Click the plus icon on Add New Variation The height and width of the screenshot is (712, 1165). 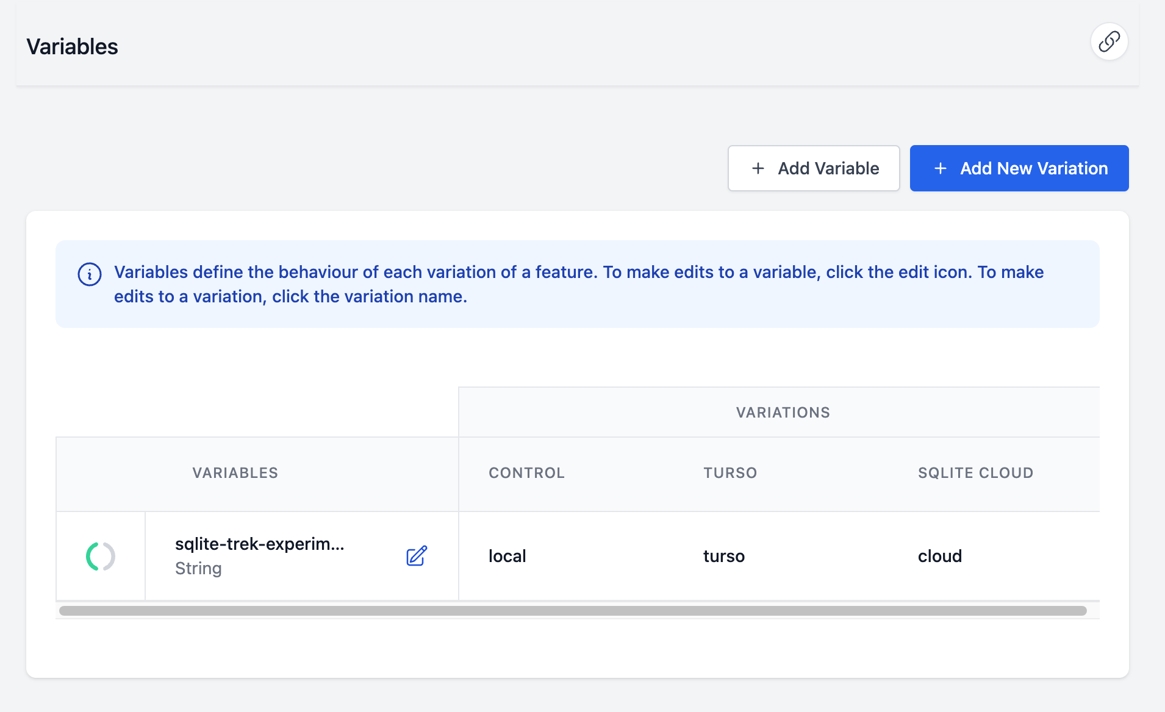coord(941,168)
